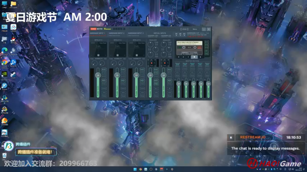This screenshot has height=172, width=307.
Task: Click the red pan dot on Voicemeeter VAIO
Action: tap(152, 63)
